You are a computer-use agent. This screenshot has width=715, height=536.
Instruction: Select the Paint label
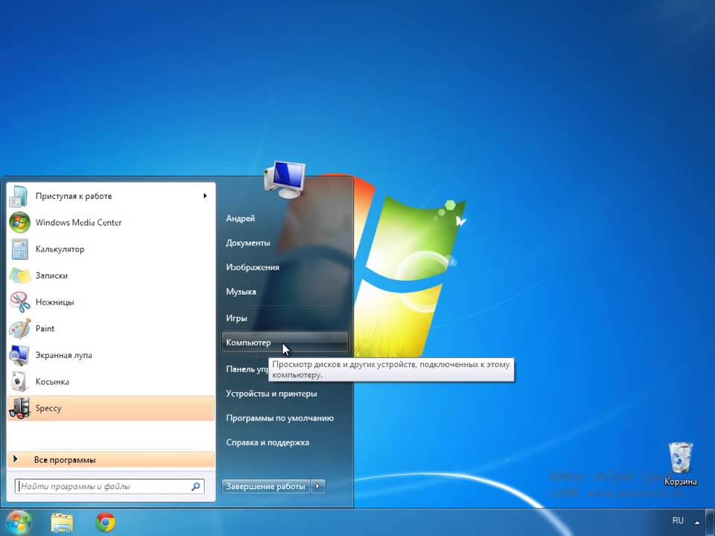click(45, 328)
